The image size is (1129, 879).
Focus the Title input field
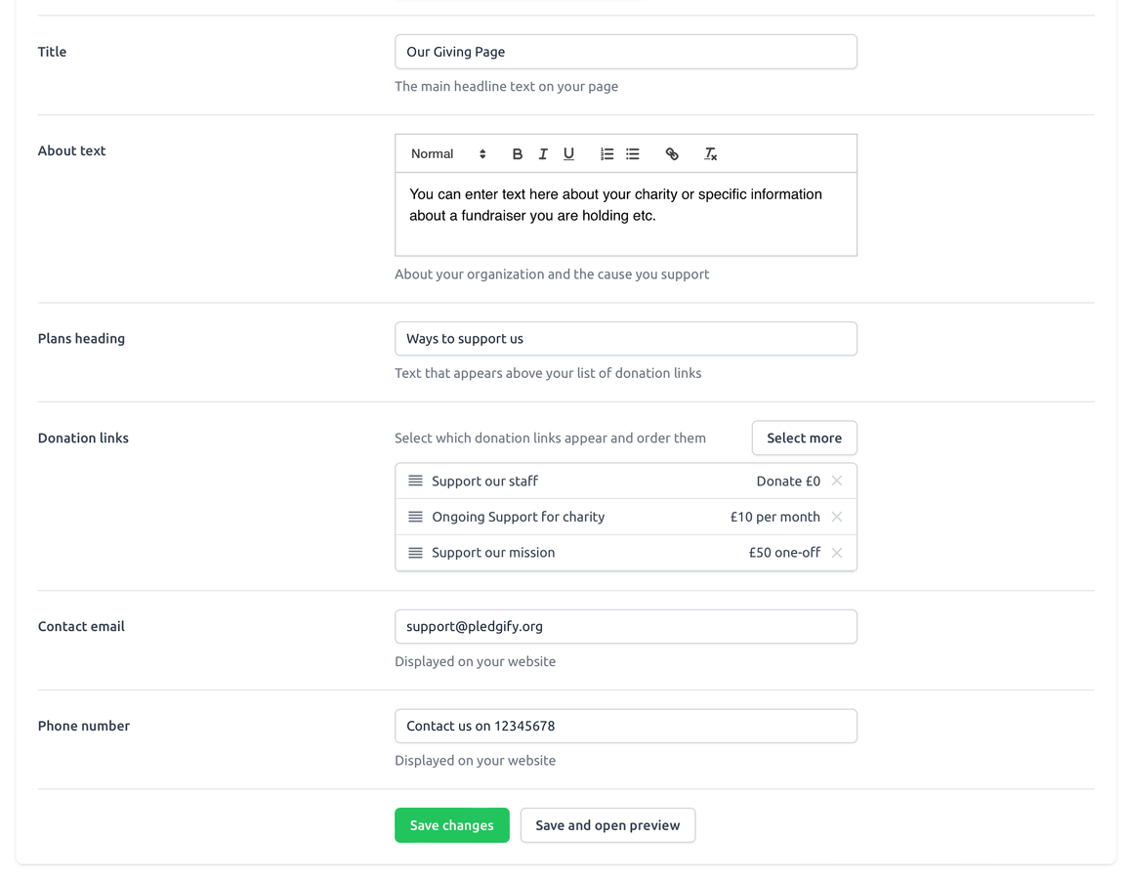[x=625, y=52]
